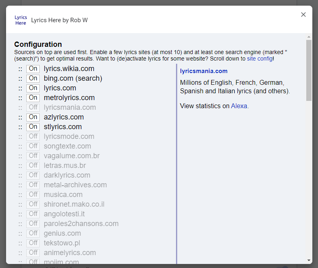Click the drag handle beside letras.mus.br

point(20,166)
